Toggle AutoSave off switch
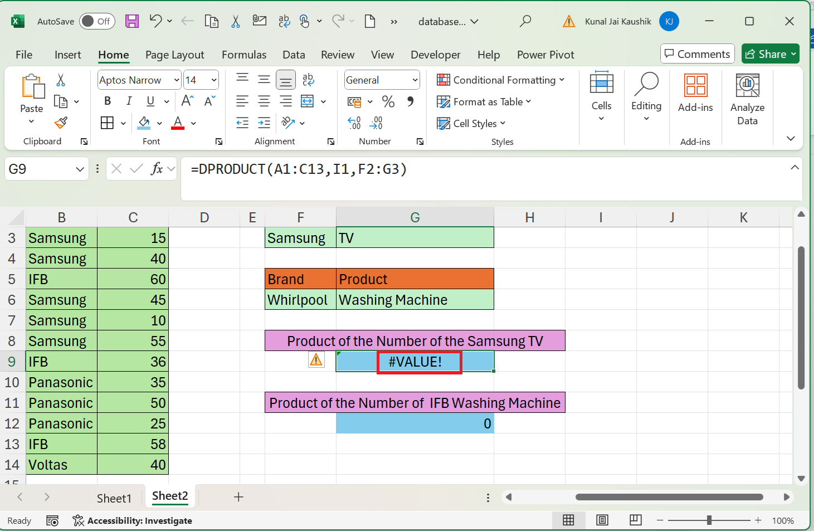 pyautogui.click(x=97, y=21)
